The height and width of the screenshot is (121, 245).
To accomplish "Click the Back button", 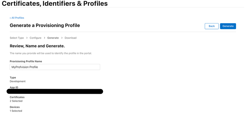I will [x=212, y=26].
